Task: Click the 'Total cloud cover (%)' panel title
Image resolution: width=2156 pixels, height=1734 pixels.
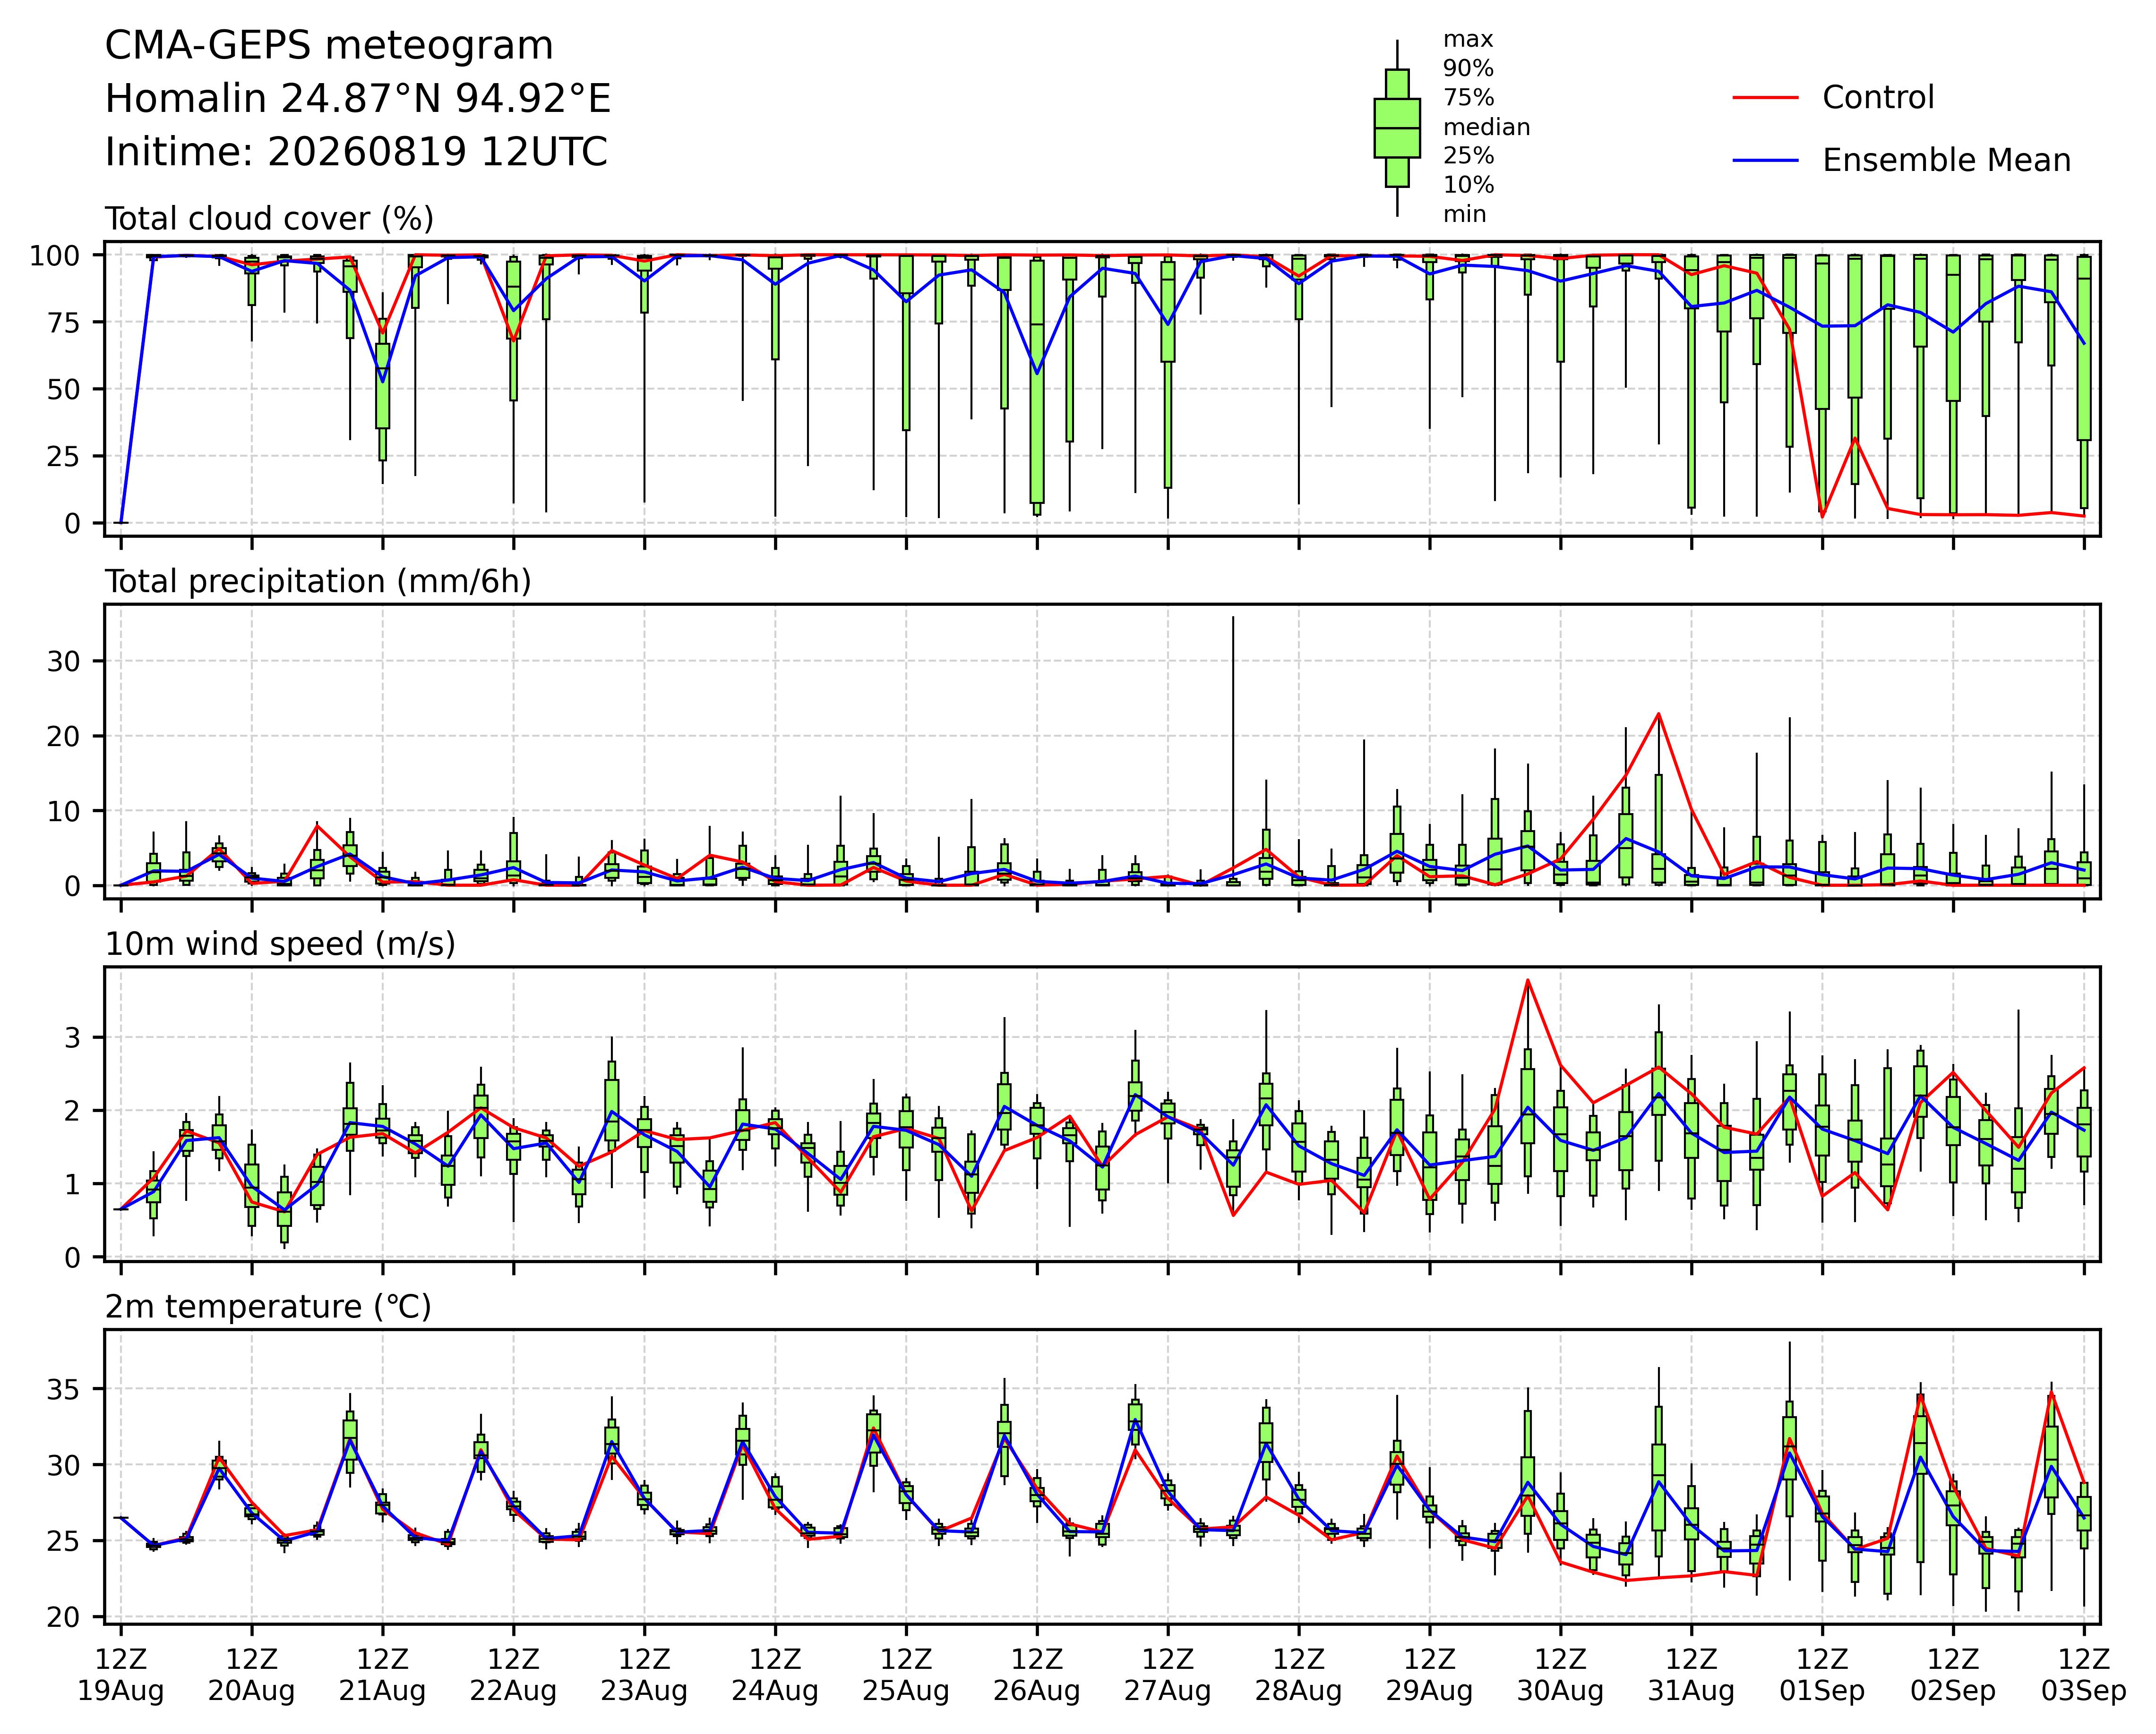Action: tap(269, 219)
